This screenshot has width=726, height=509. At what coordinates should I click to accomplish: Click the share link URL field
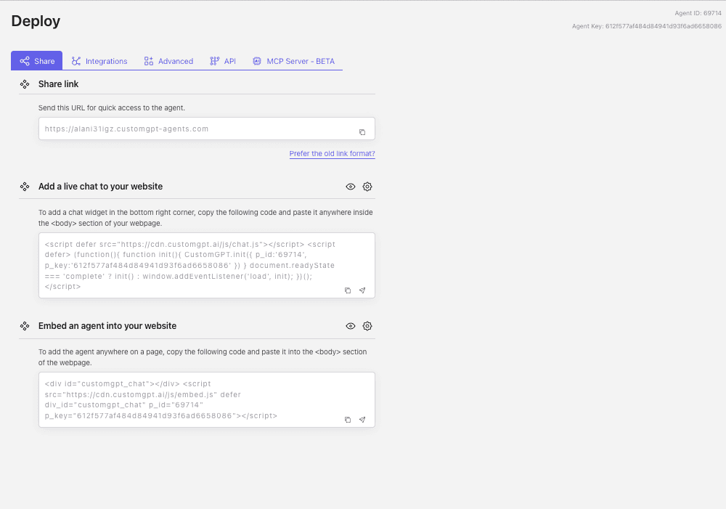point(206,129)
